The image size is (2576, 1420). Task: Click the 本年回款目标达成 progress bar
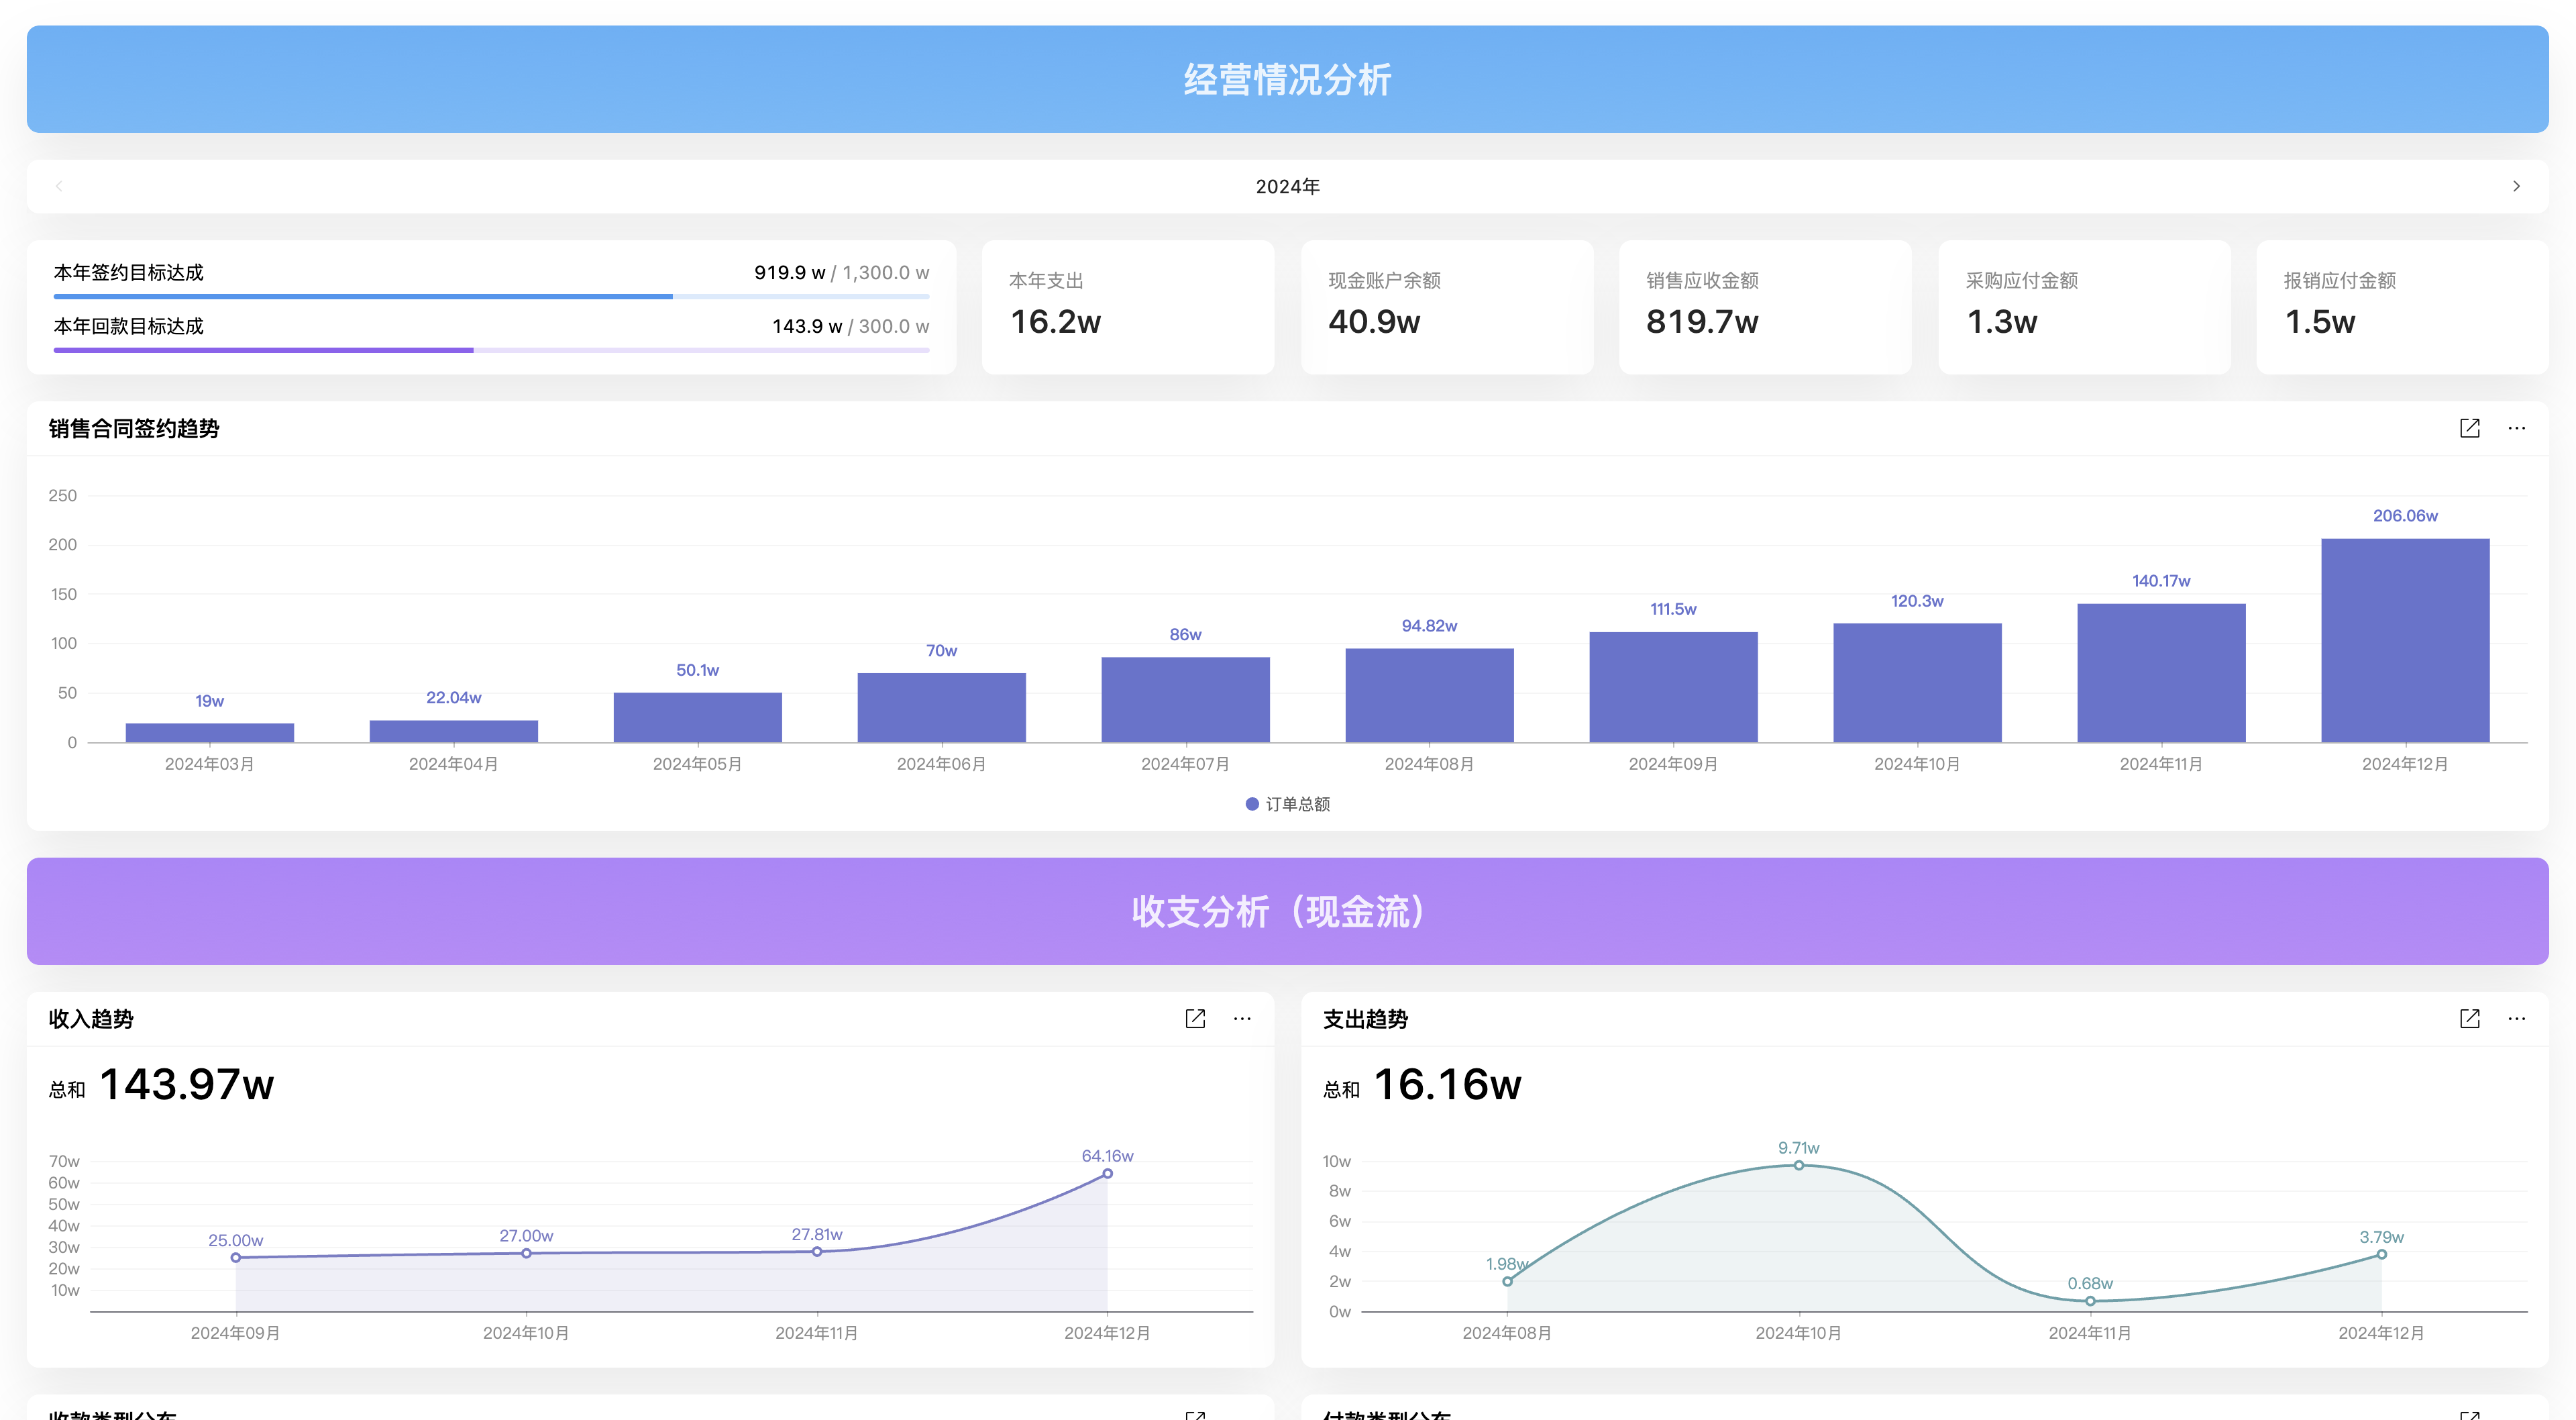[x=491, y=350]
